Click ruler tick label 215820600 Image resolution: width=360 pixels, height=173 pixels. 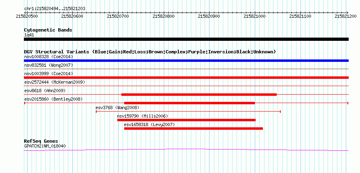point(72,16)
